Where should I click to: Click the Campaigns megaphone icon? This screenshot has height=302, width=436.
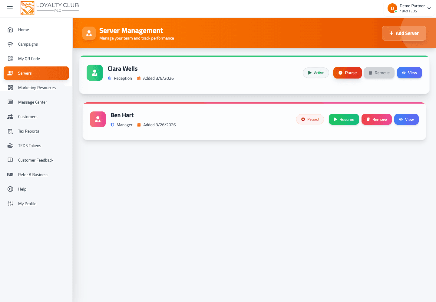point(10,44)
